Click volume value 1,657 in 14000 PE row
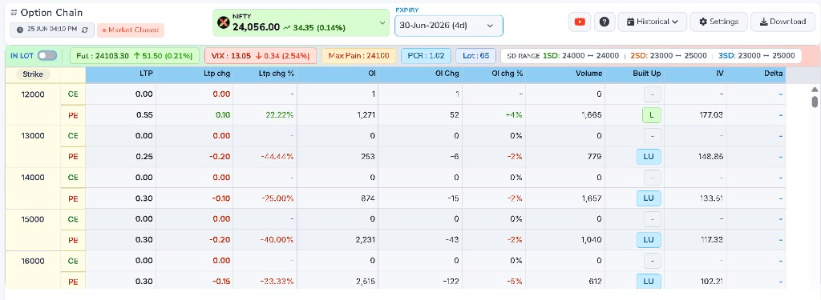Screen dimensions: 821x300 click(591, 198)
